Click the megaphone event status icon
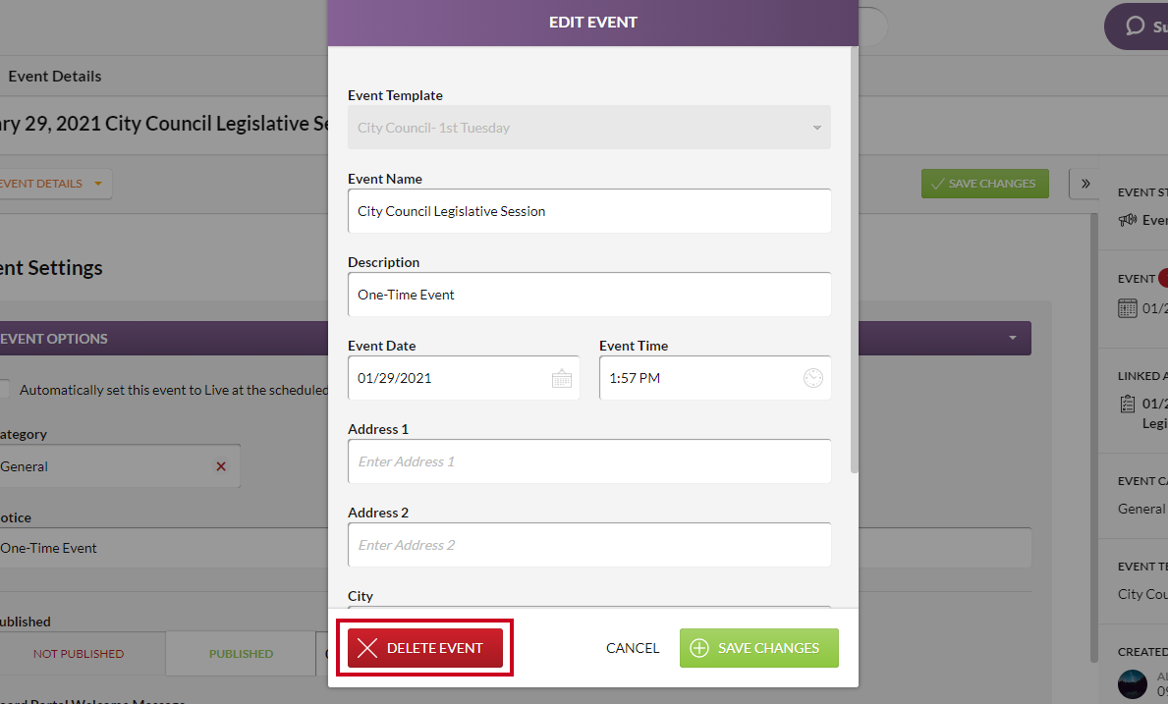The height and width of the screenshot is (704, 1168). coord(1127,220)
